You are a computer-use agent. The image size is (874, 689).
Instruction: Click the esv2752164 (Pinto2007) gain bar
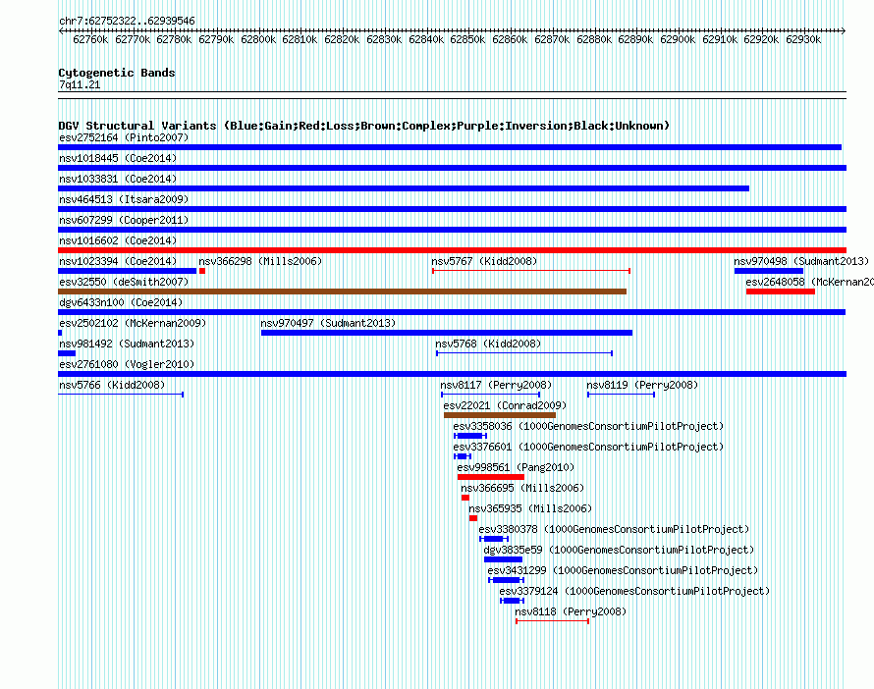click(450, 147)
